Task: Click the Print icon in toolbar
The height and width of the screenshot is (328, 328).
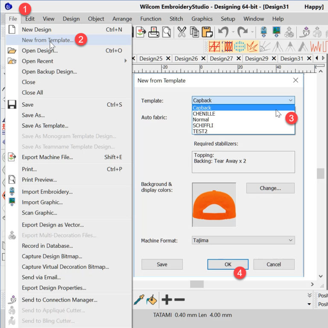Action: coord(154,32)
